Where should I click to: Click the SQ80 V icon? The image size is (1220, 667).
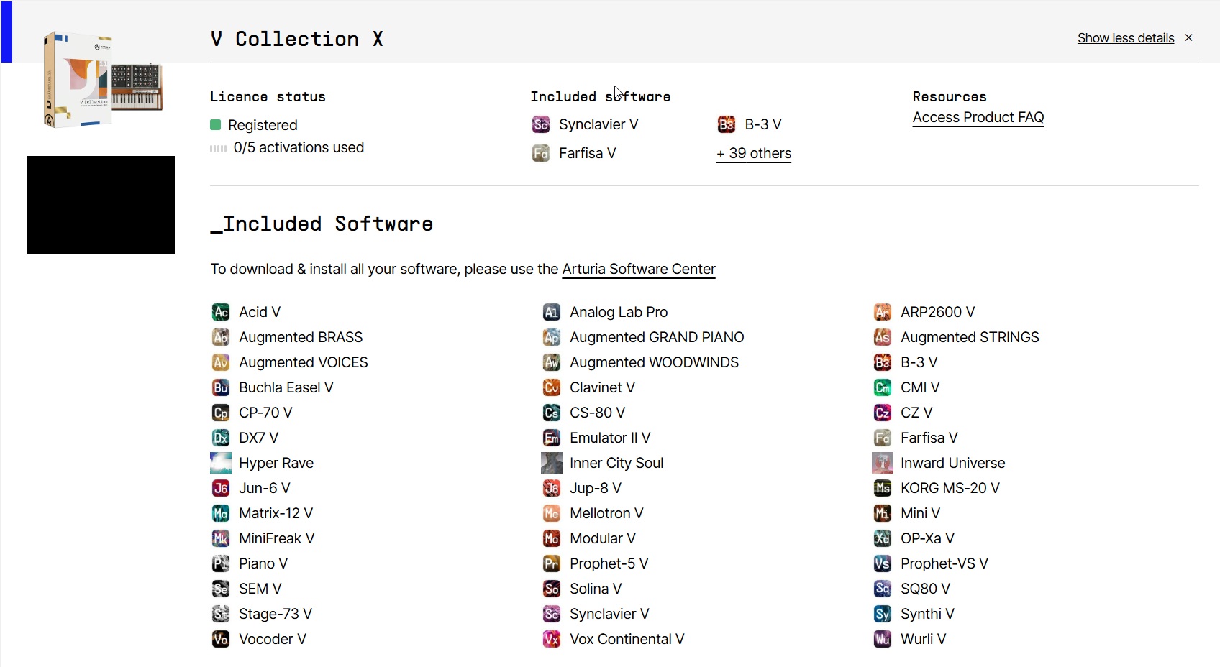pyautogui.click(x=883, y=589)
